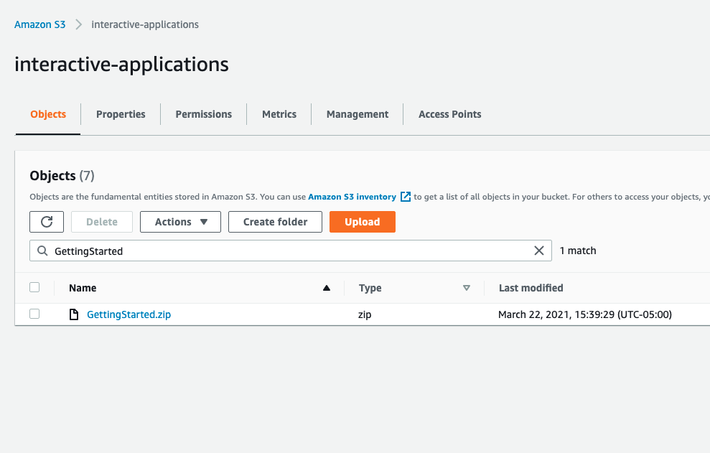Click the Upload button

tap(363, 222)
